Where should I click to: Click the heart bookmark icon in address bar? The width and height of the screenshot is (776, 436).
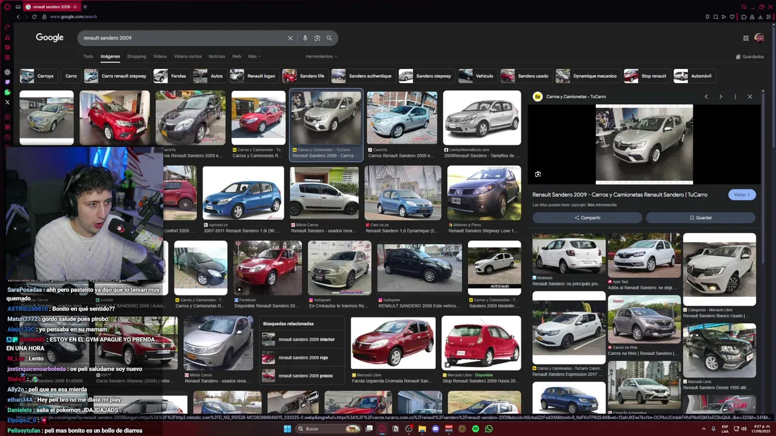point(734,17)
